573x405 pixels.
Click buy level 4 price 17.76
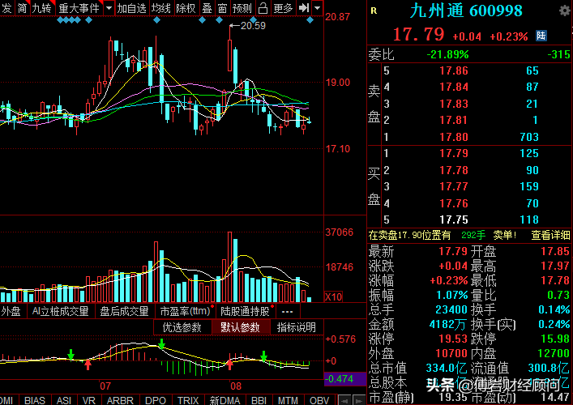pos(454,203)
